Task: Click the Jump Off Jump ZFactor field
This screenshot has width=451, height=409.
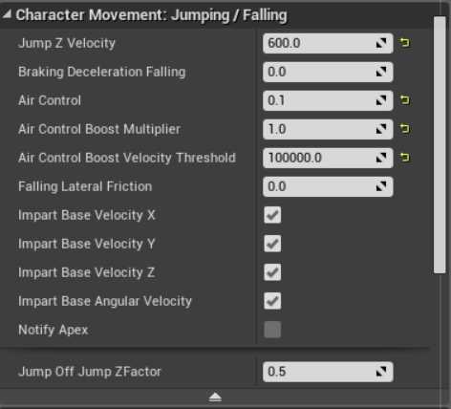Action: click(x=328, y=372)
